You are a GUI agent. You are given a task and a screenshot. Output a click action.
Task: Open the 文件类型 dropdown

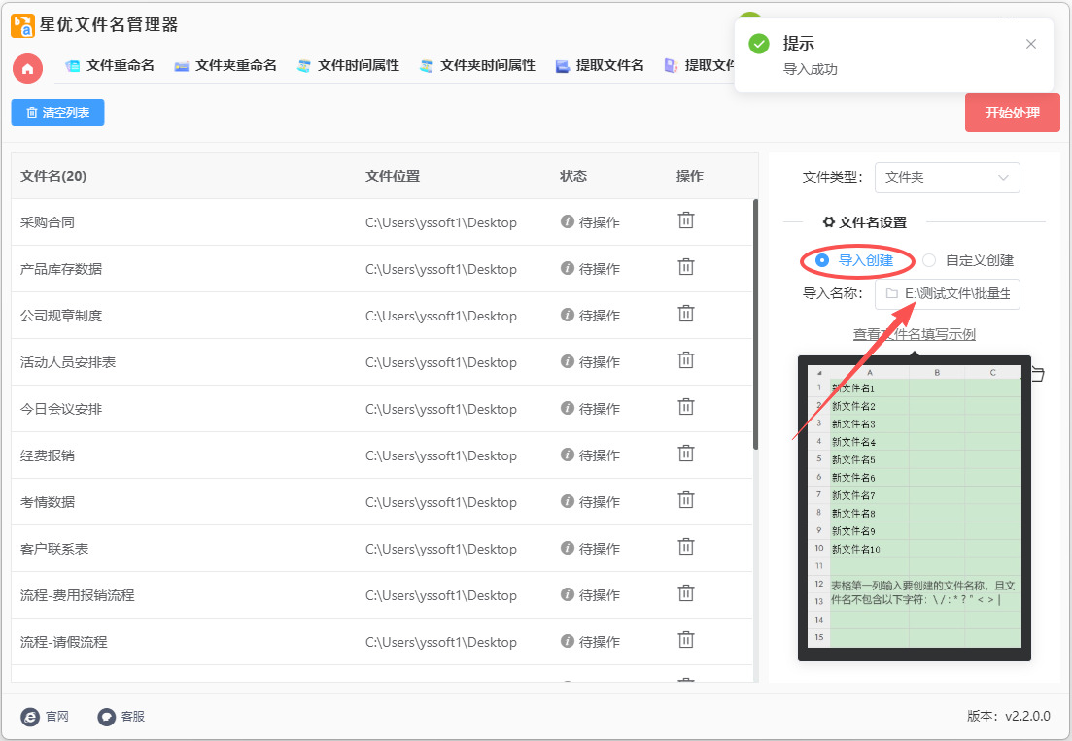[x=947, y=178]
